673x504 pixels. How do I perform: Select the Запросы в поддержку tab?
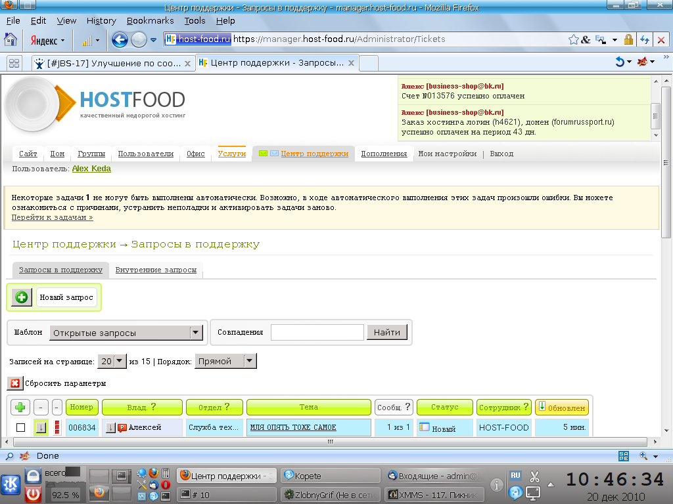click(x=60, y=270)
